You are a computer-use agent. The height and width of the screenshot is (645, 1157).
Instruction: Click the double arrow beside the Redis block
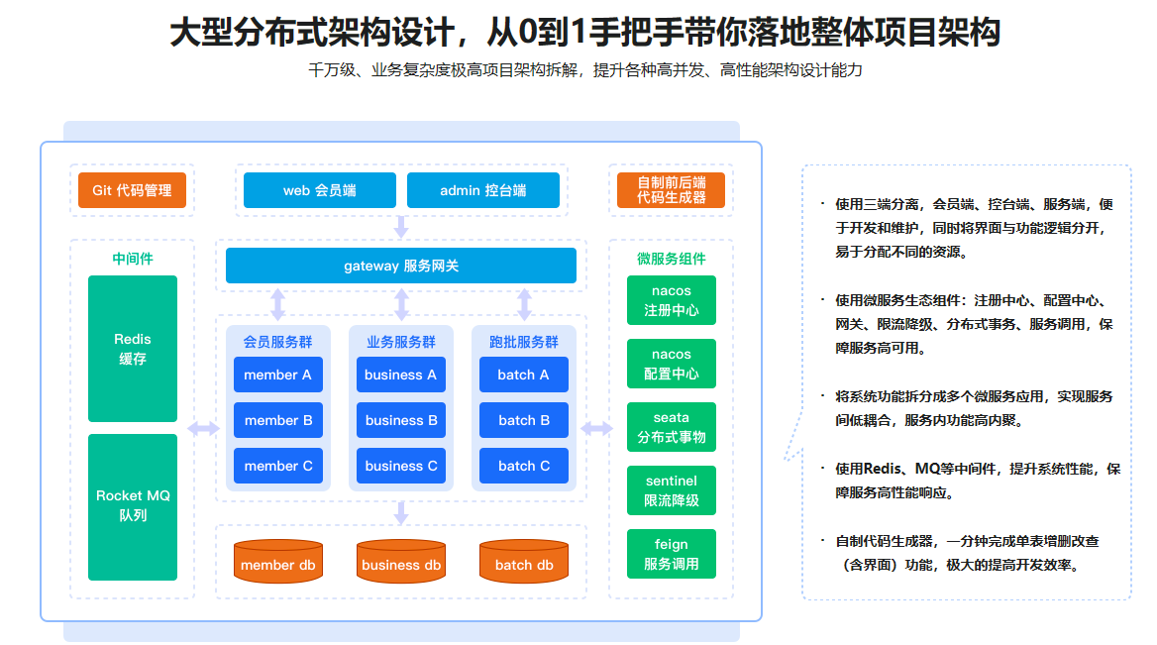(x=203, y=428)
